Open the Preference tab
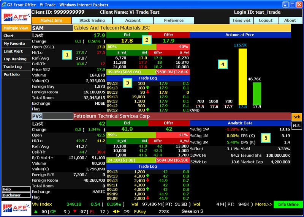 (174, 20)
